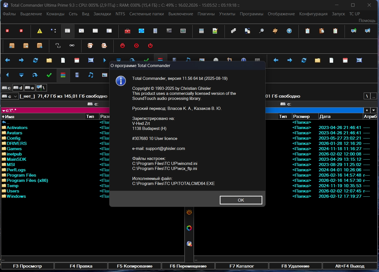Viewport: 379px width, 272px height.
Task: Switch to drive d button
Action: pyautogui.click(x=18, y=88)
